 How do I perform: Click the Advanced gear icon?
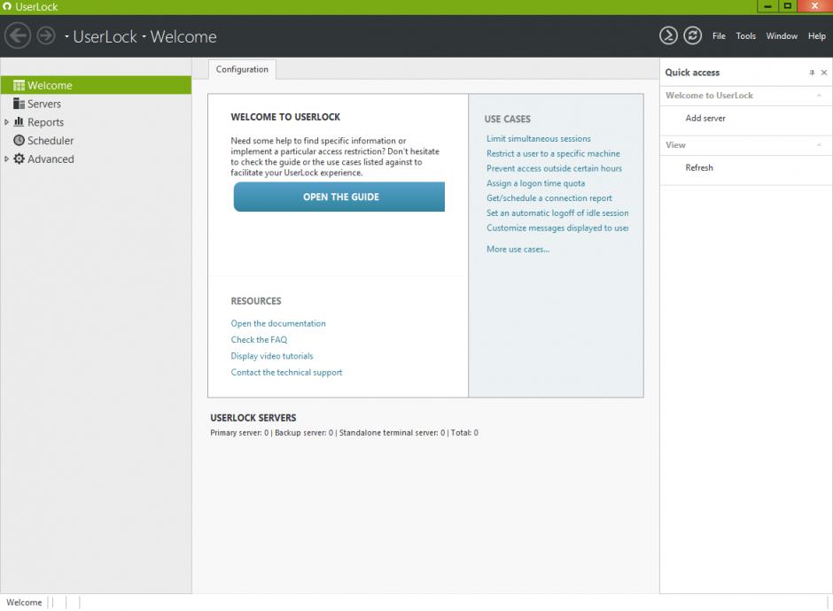tap(19, 159)
